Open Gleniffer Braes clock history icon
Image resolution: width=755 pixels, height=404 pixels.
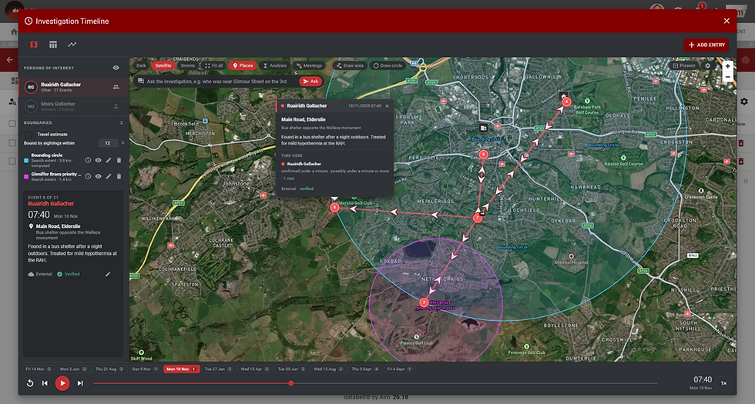(88, 176)
